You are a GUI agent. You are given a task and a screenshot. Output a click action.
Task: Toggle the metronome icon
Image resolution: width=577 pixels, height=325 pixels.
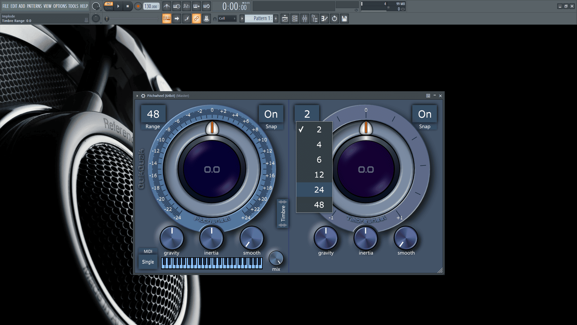point(167,6)
